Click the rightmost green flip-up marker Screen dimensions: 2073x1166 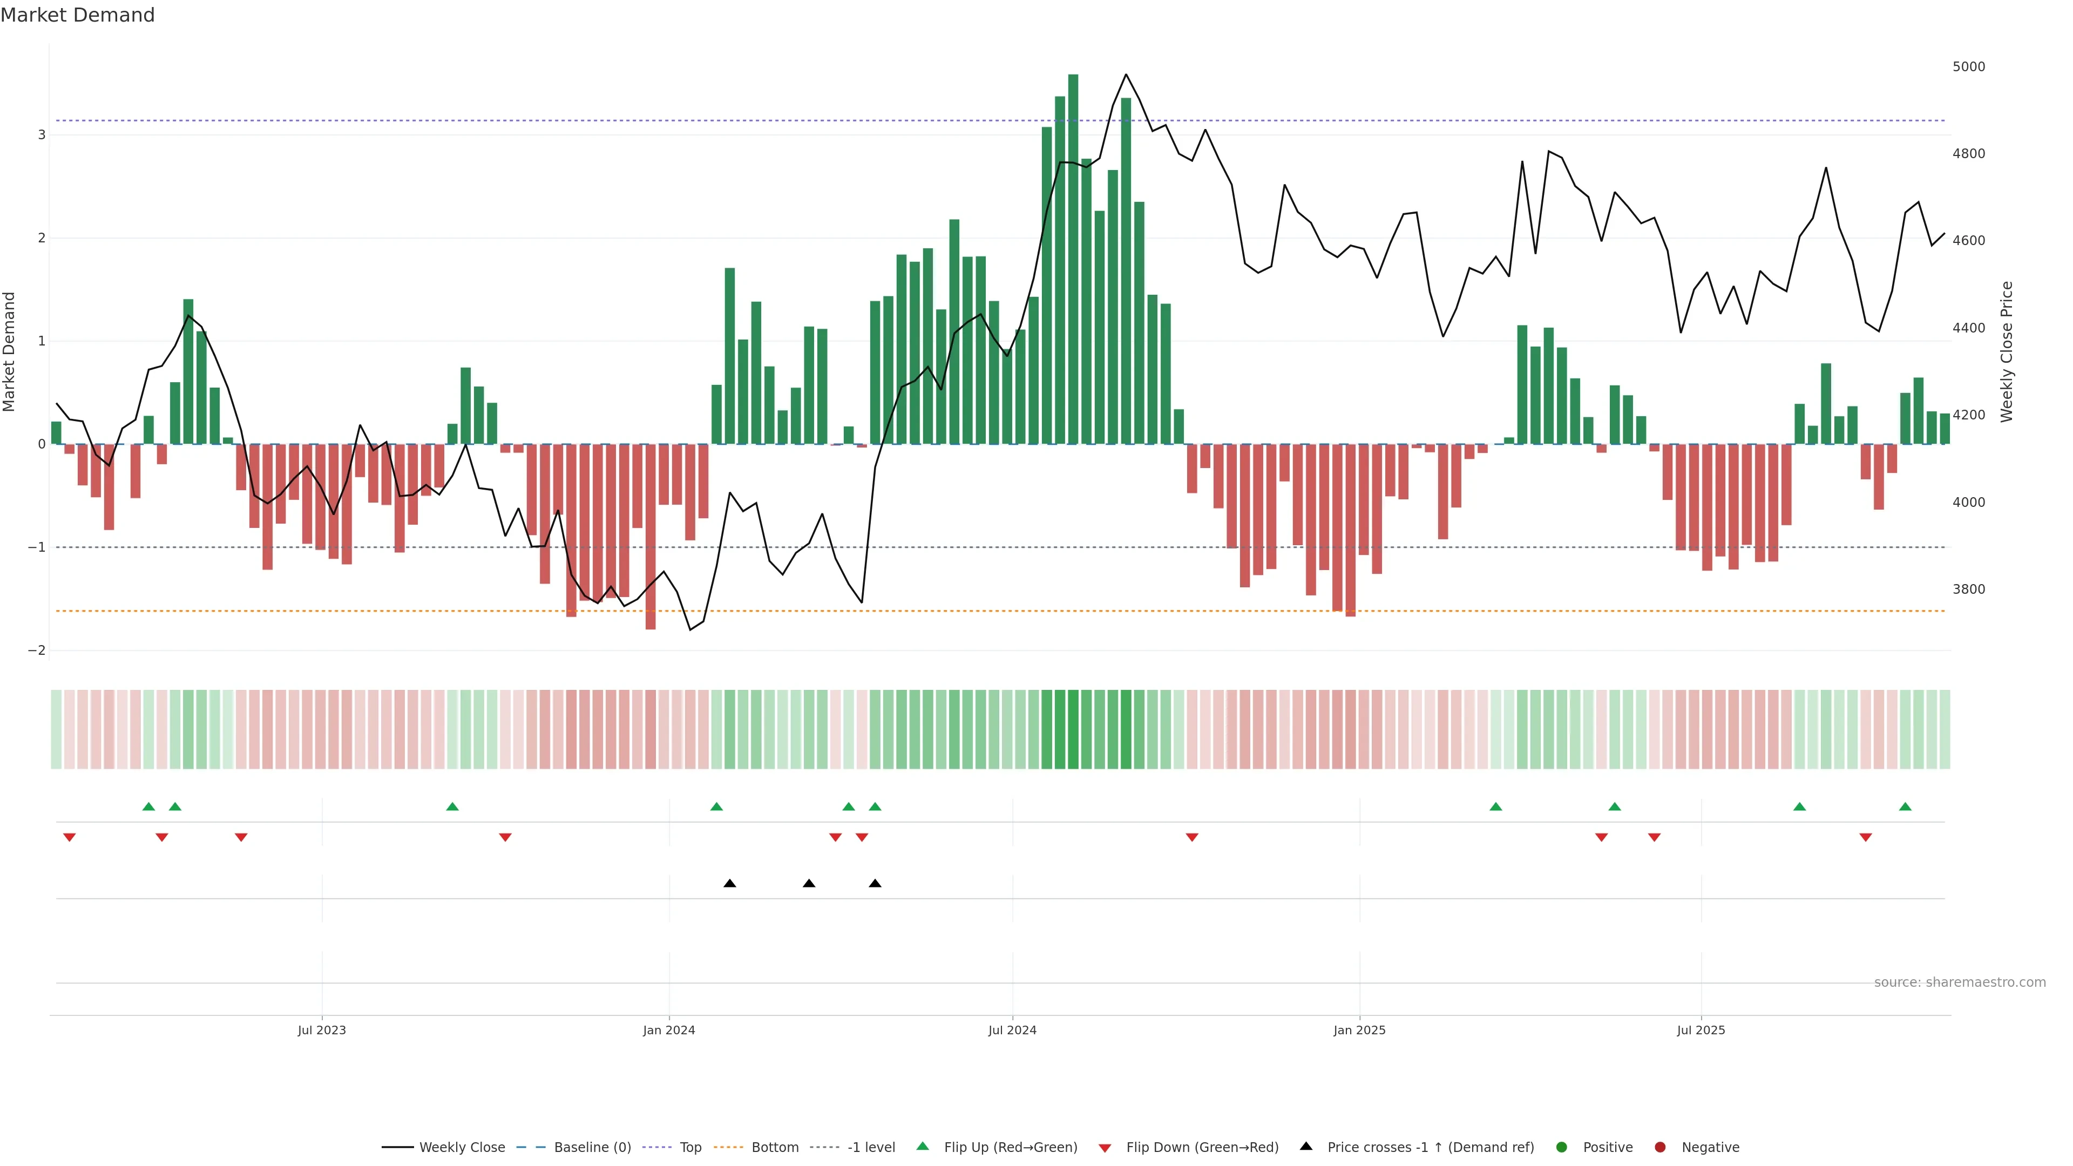point(1905,807)
